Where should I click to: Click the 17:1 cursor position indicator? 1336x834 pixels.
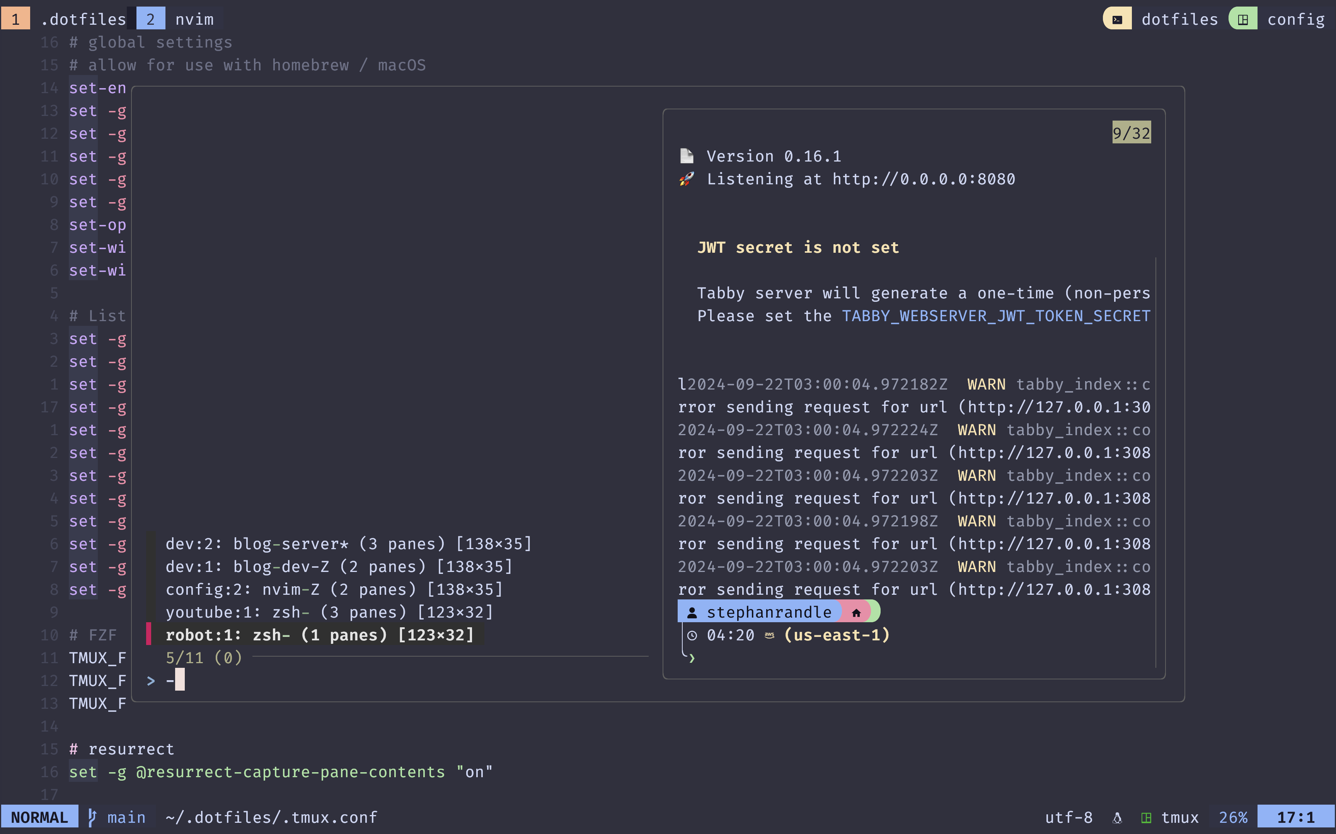click(x=1296, y=817)
